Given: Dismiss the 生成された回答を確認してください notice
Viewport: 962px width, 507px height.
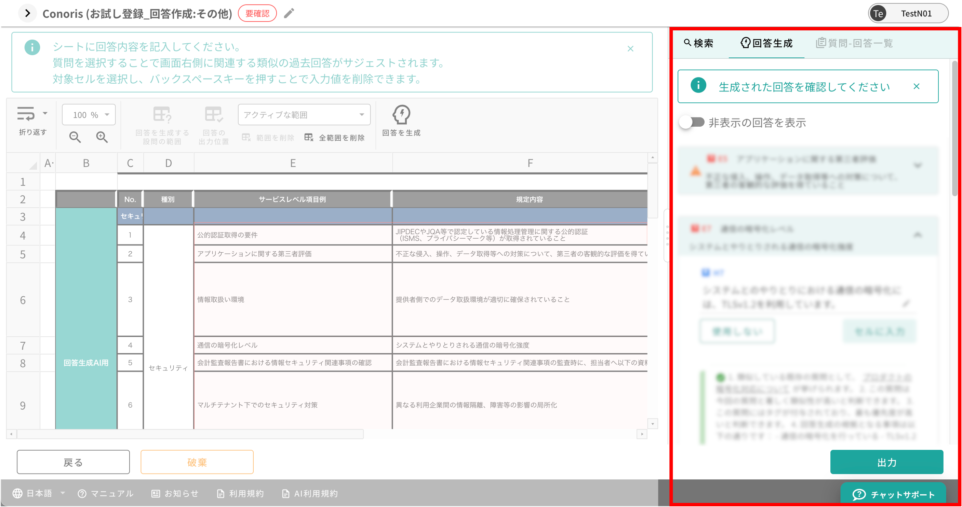Looking at the screenshot, I should [916, 87].
